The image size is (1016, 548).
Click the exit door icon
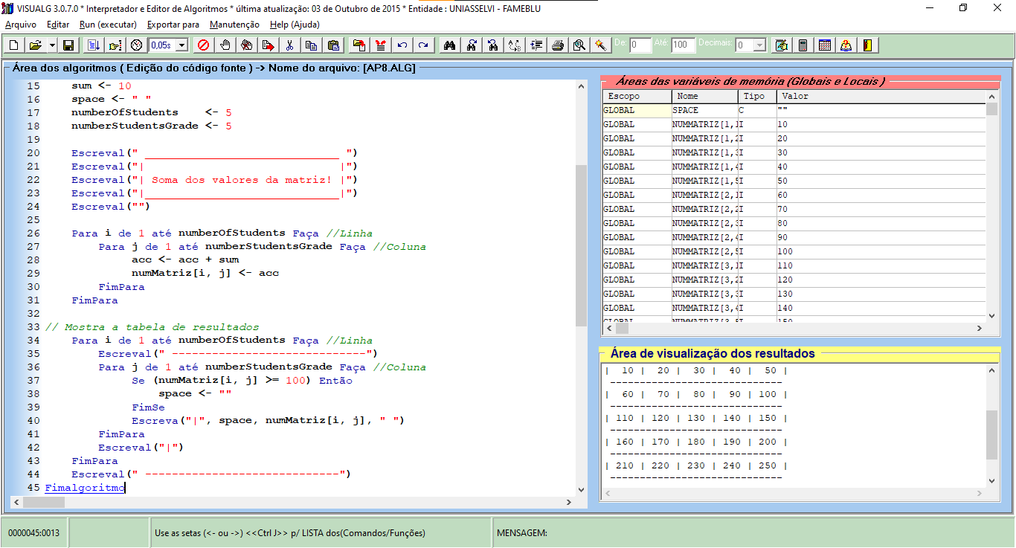click(x=867, y=45)
